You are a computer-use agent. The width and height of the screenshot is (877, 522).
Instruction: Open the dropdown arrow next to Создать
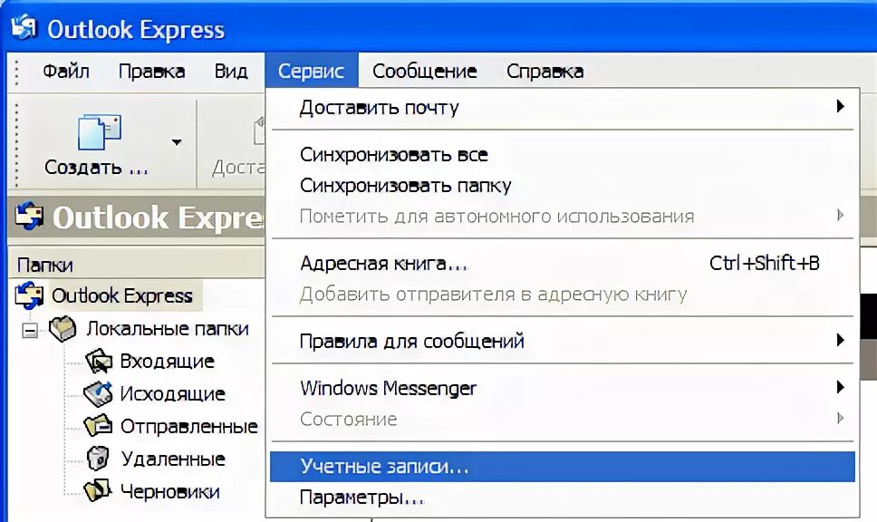pyautogui.click(x=177, y=142)
